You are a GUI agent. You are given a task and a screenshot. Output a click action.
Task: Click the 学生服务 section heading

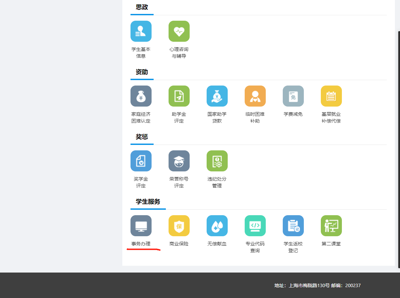[x=148, y=202]
